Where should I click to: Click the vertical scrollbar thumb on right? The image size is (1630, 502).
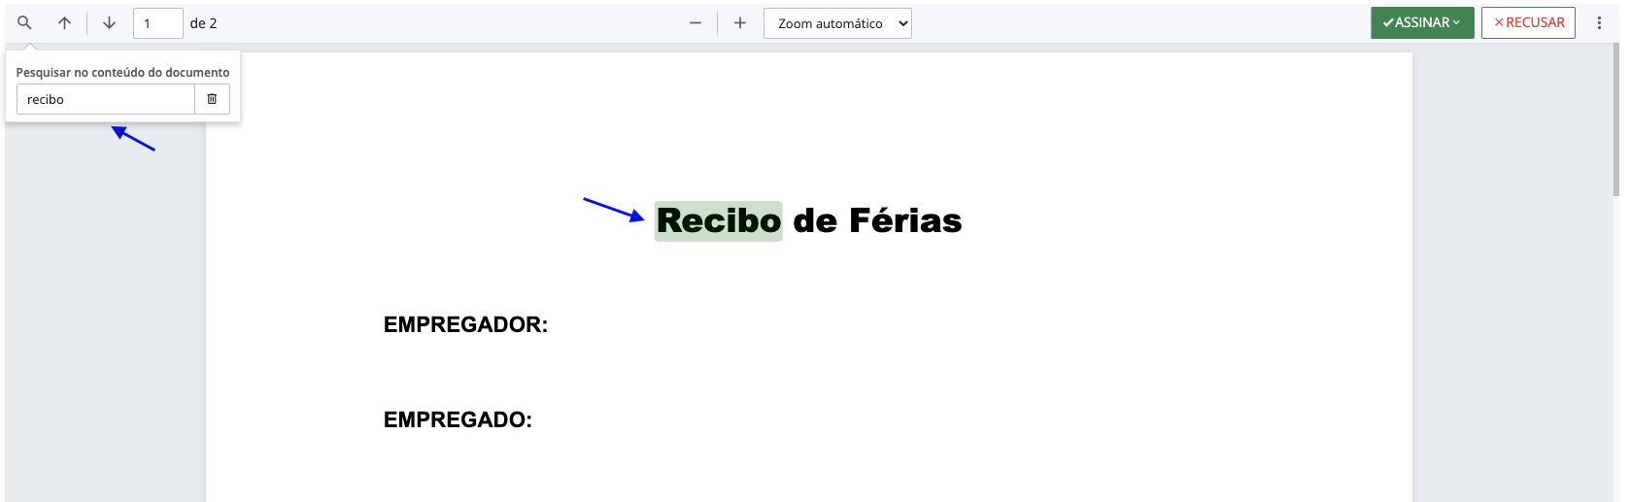tap(1616, 117)
